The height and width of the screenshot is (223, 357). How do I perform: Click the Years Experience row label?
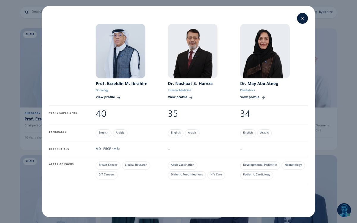(63, 113)
